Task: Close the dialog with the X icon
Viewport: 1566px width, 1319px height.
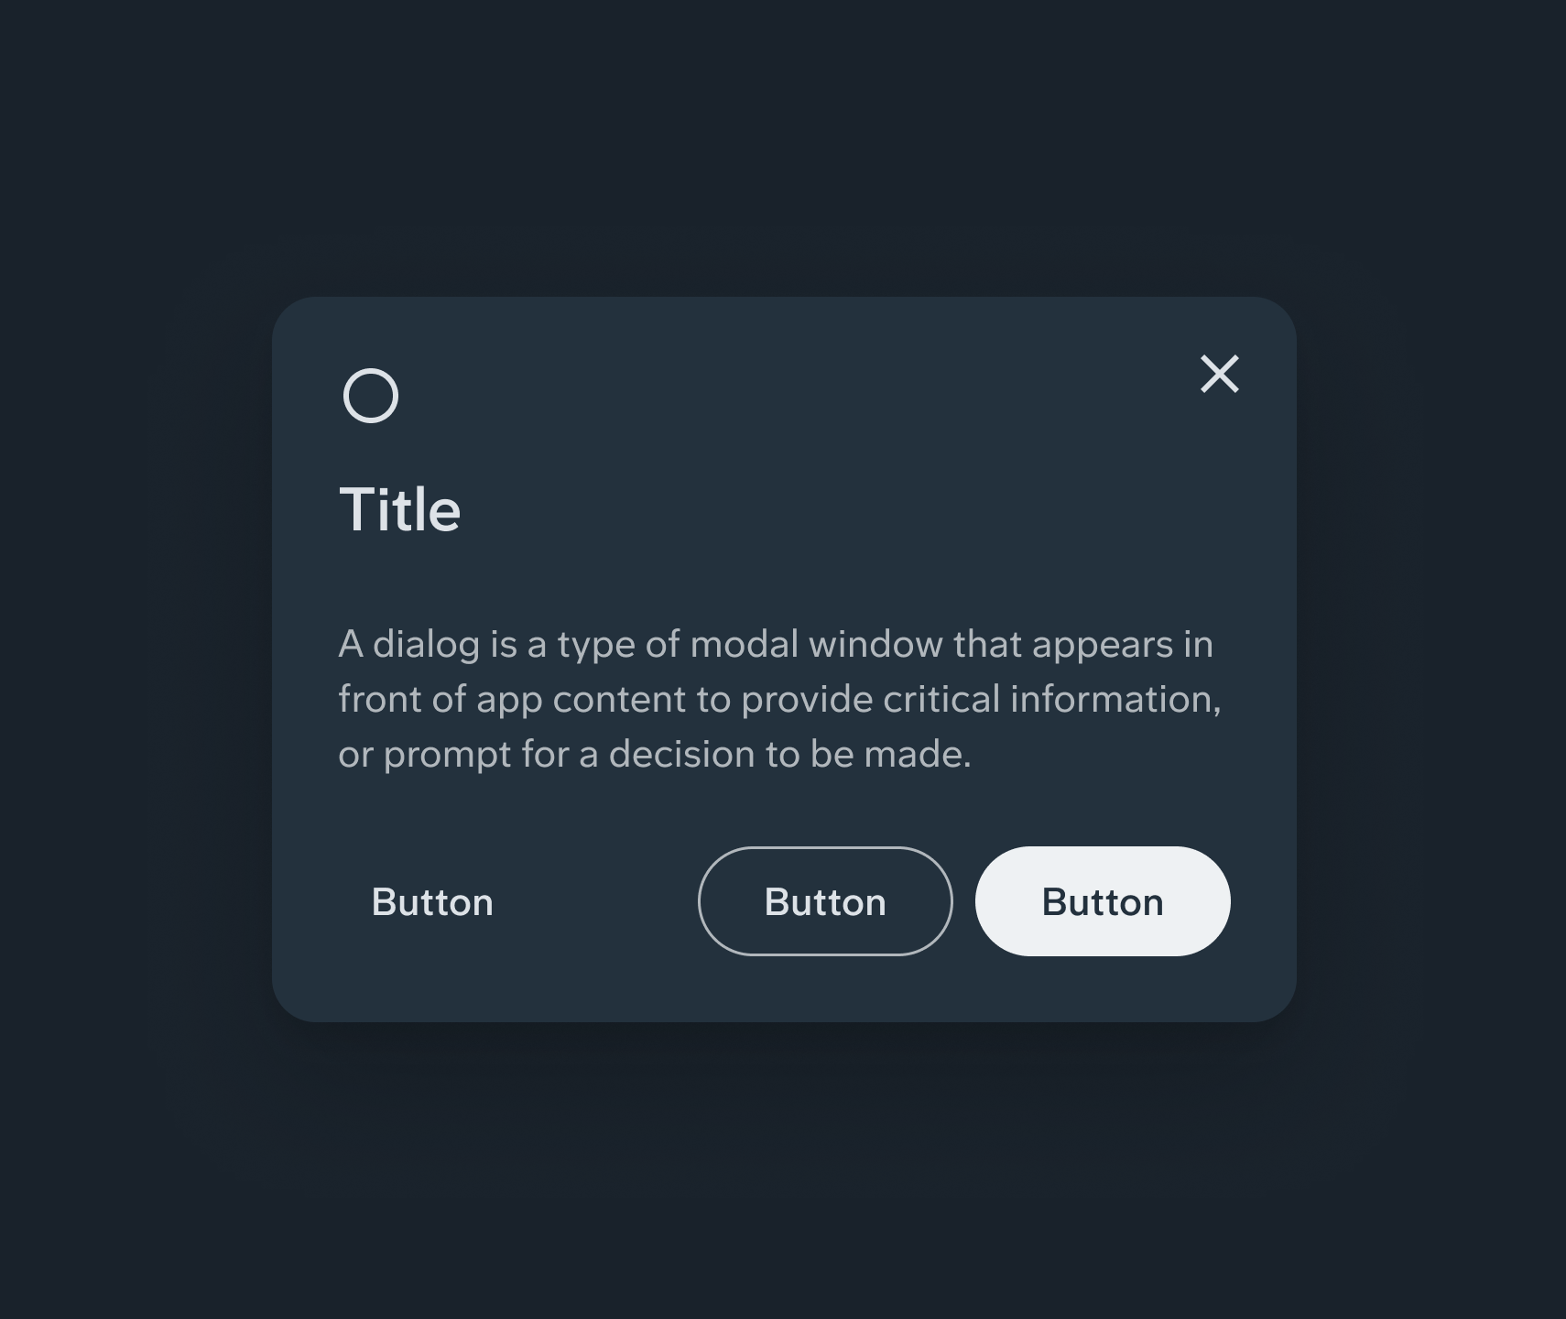Action: click(1220, 374)
